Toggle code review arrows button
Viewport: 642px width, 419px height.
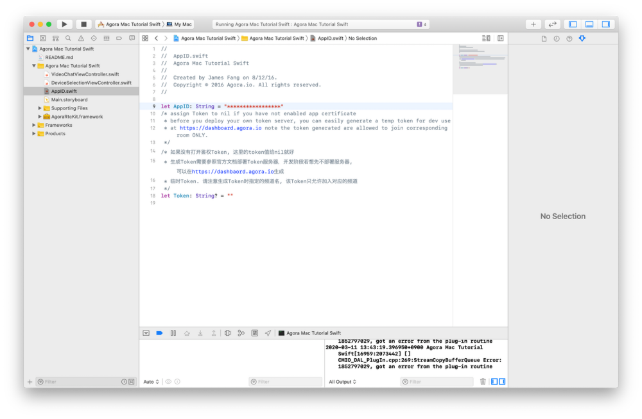point(552,24)
